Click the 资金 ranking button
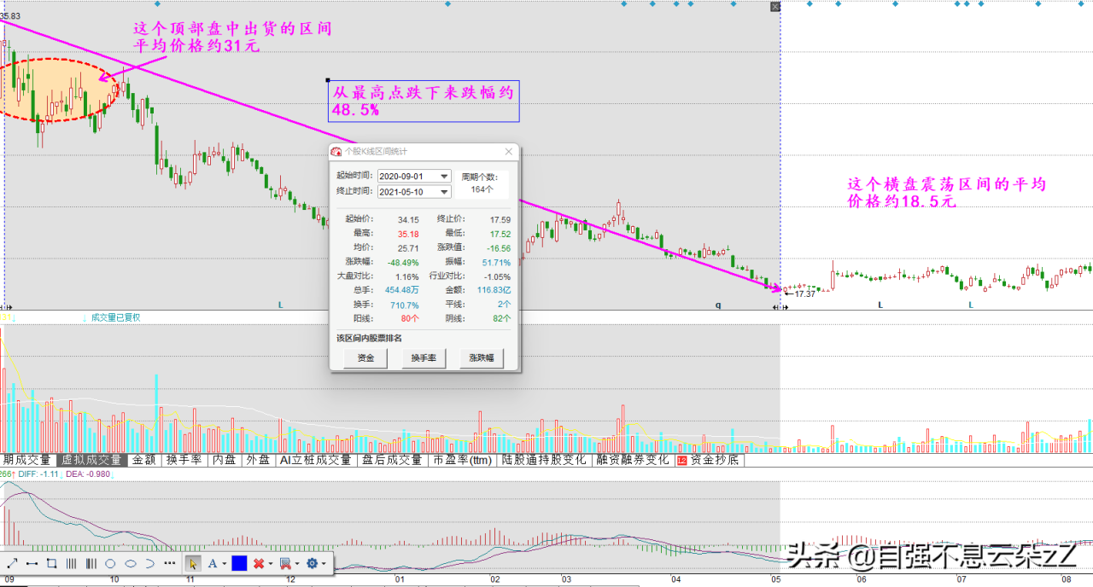 (x=365, y=358)
